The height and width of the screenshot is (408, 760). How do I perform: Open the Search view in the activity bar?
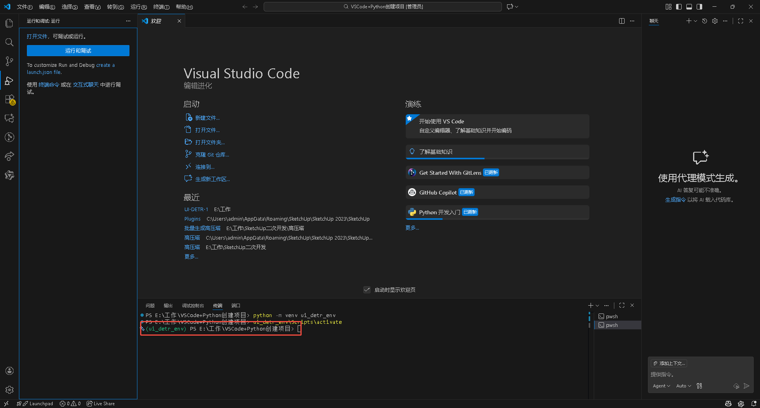pos(9,42)
